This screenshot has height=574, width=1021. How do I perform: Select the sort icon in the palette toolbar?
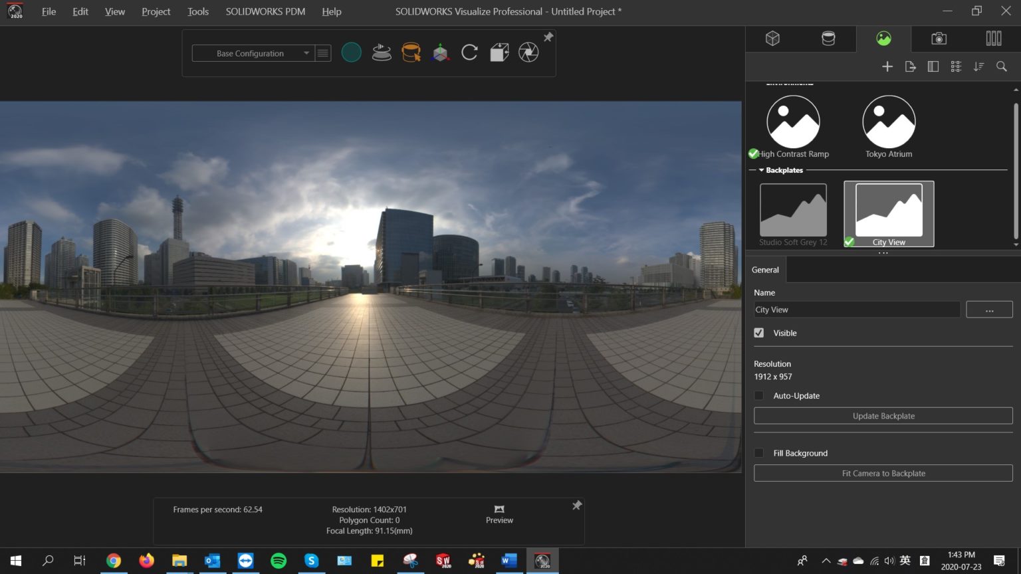(x=978, y=66)
